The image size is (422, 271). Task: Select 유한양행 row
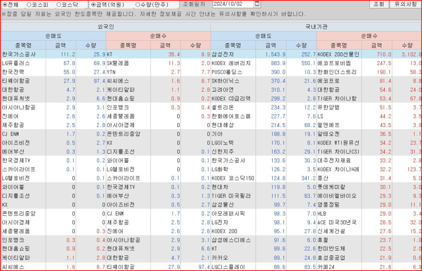[369, 107]
